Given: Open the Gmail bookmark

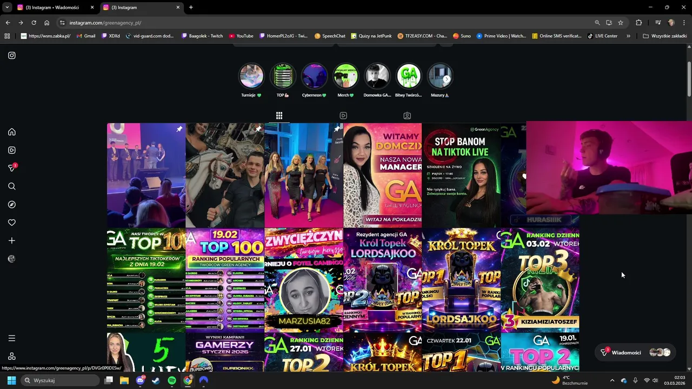Looking at the screenshot, I should click(86, 36).
